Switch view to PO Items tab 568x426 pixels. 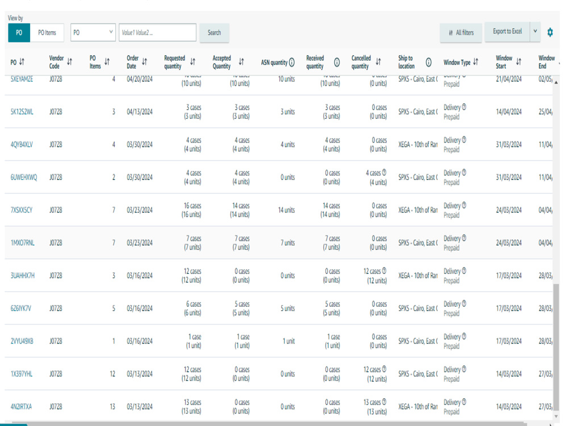pos(47,32)
